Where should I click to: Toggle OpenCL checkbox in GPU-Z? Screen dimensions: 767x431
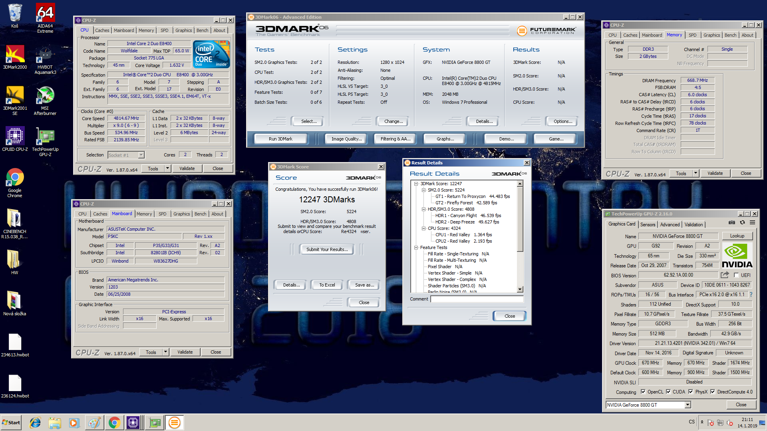tap(643, 391)
